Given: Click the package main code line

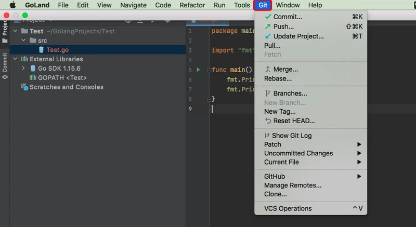Looking at the screenshot, I should [x=233, y=31].
